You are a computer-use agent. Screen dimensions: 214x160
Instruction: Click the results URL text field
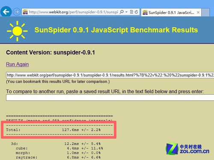pos(110,75)
